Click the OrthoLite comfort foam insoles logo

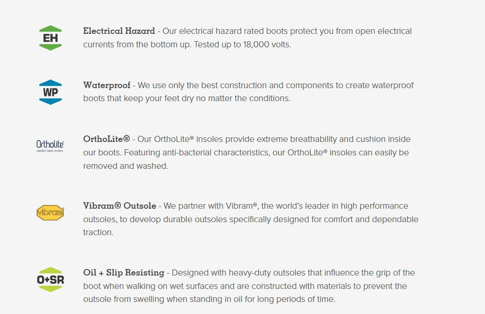[50, 146]
